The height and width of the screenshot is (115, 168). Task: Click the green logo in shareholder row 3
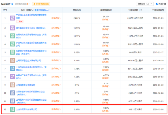pyautogui.click(x=13, y=36)
